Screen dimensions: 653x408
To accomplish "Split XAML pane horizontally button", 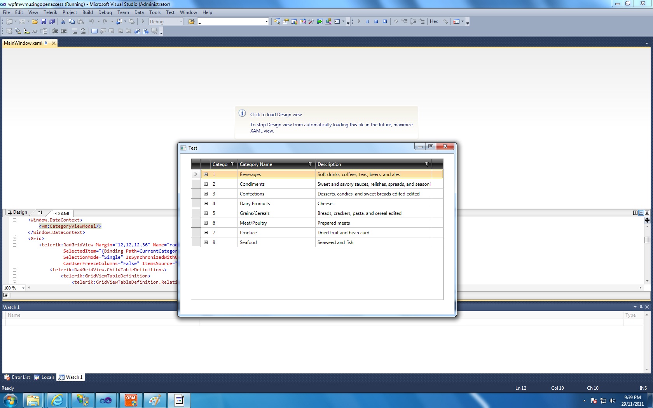I will pos(641,213).
